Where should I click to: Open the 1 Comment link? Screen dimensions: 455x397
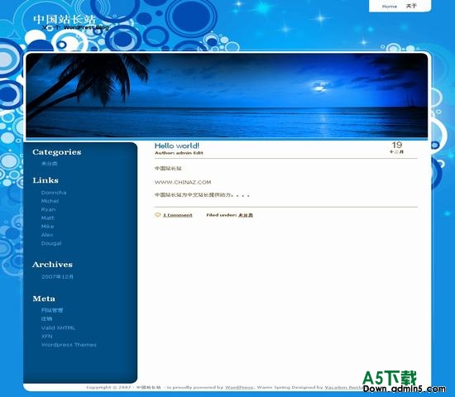178,215
